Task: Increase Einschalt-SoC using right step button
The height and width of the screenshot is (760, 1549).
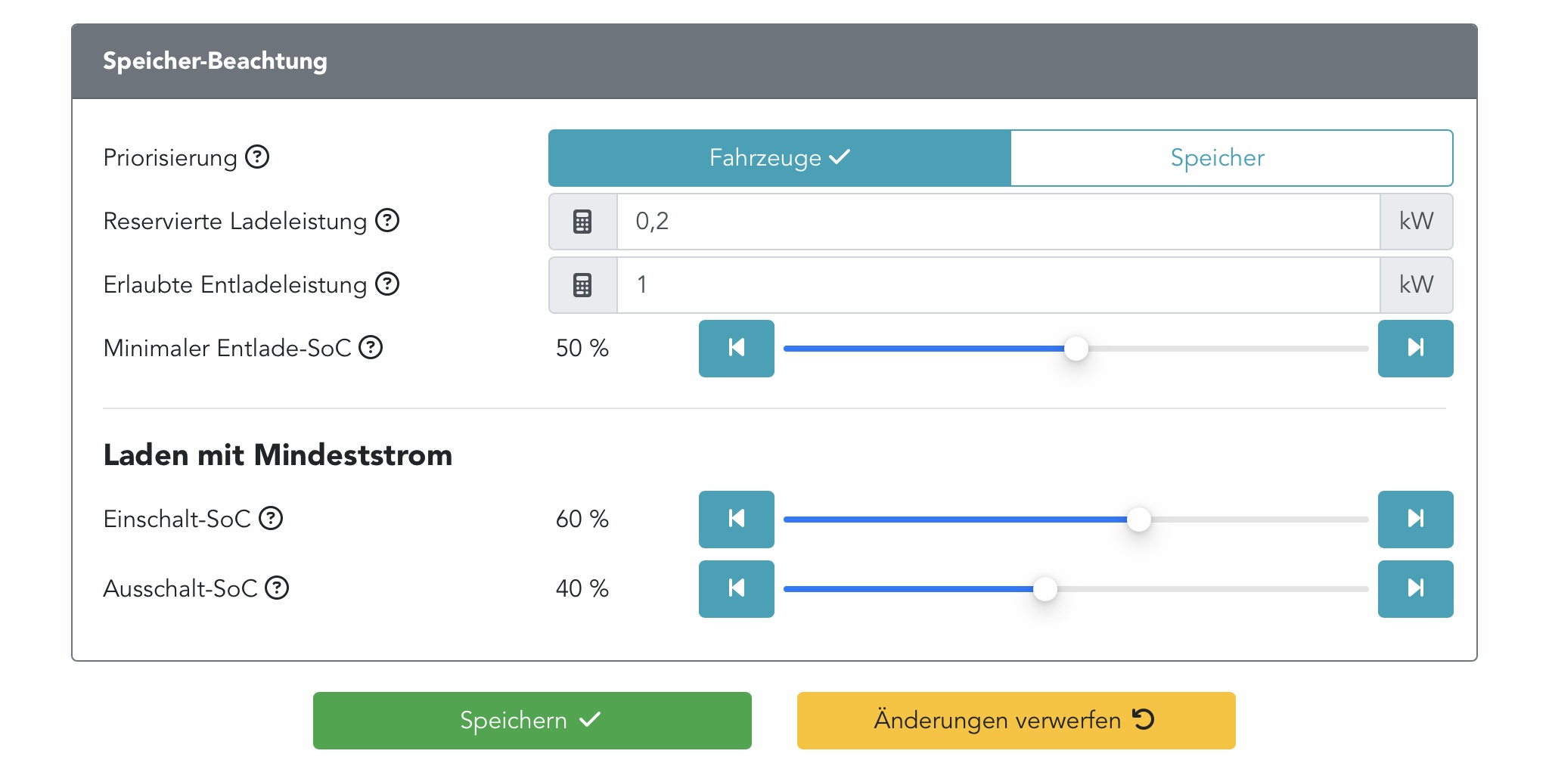Action: tap(1415, 520)
